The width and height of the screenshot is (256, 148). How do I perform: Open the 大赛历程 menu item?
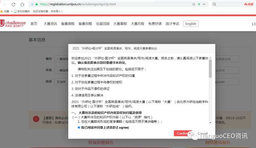pyautogui.click(x=138, y=24)
